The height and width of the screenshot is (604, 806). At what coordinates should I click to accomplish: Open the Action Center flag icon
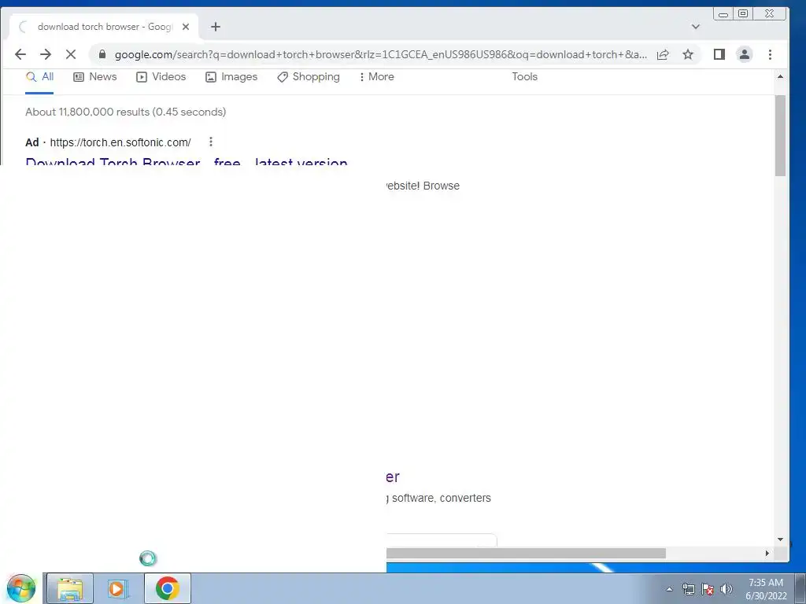(x=708, y=589)
